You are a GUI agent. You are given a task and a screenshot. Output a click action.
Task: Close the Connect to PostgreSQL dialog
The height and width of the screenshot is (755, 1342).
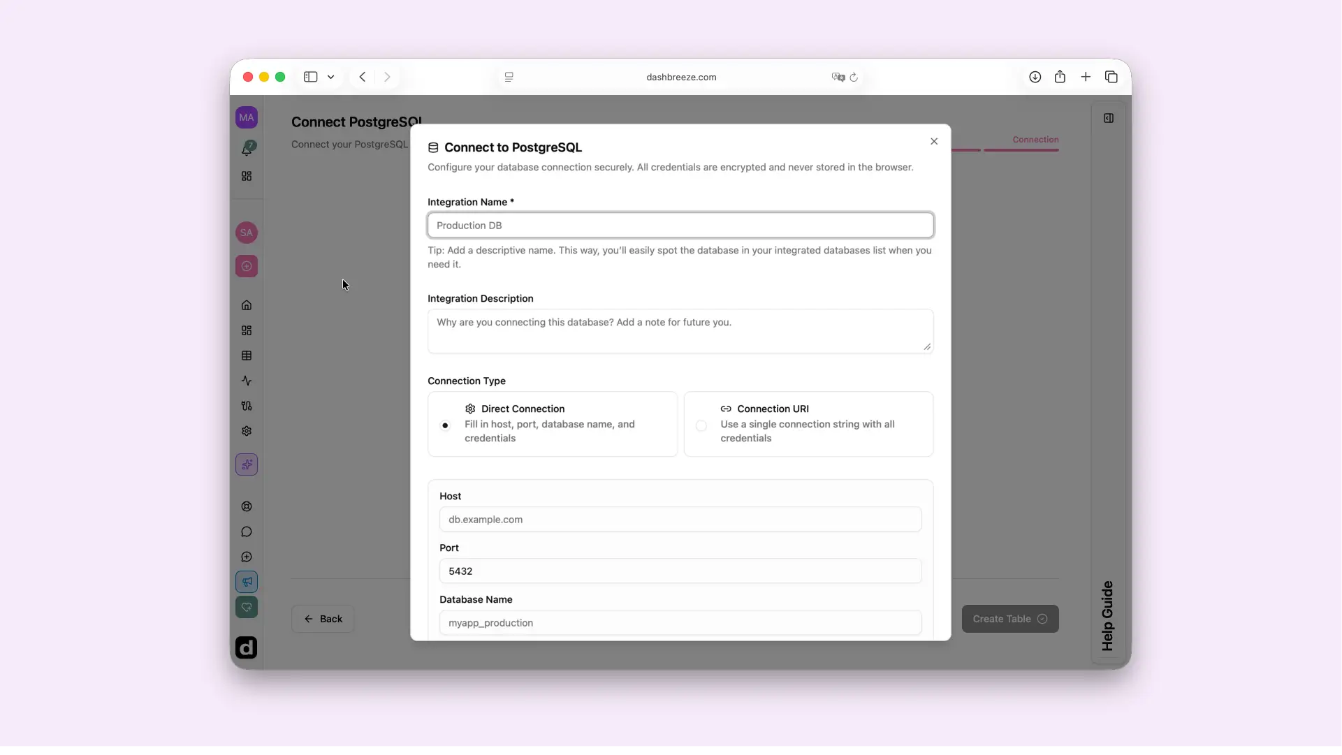[934, 141]
